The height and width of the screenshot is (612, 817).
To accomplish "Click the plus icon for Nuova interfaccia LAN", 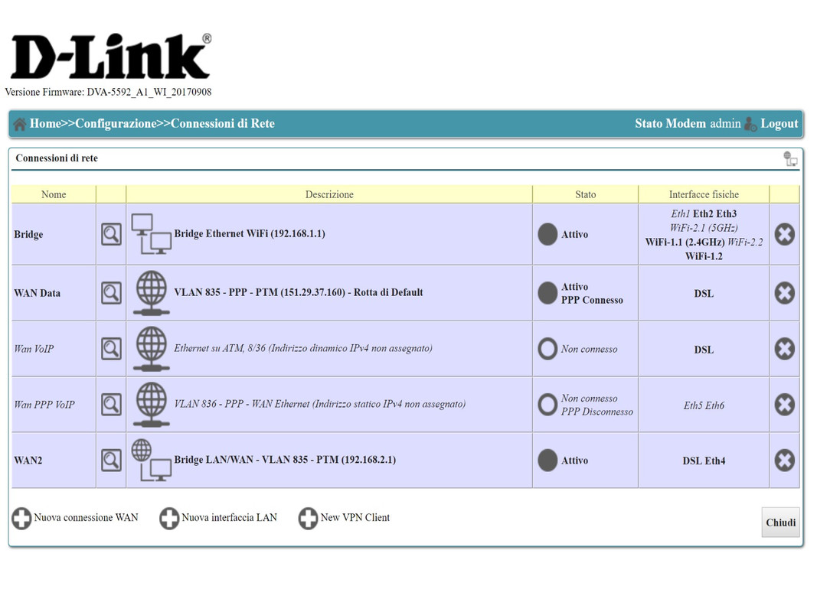I will [x=169, y=519].
